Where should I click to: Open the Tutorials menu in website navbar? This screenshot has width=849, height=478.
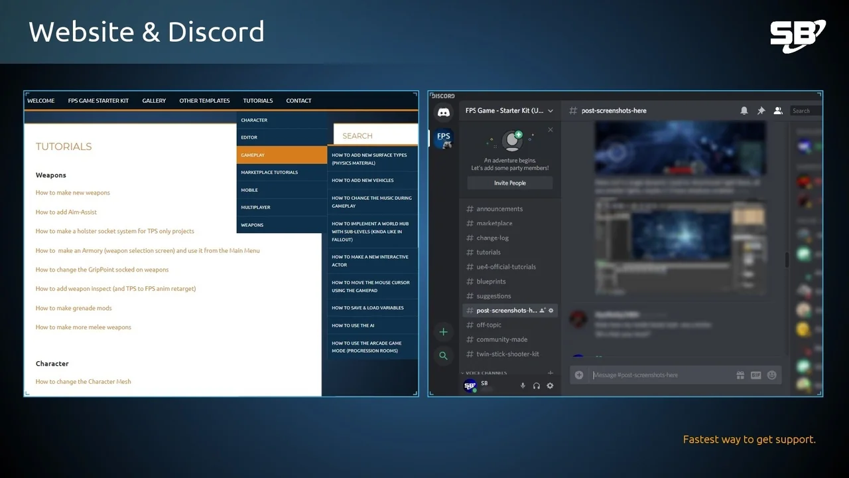[x=257, y=101]
